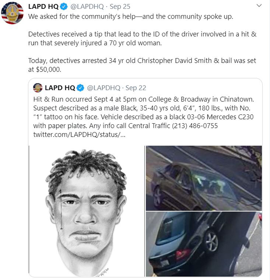
Task: Open the Sep 22 quoted tweet timestamp
Action: click(136, 88)
